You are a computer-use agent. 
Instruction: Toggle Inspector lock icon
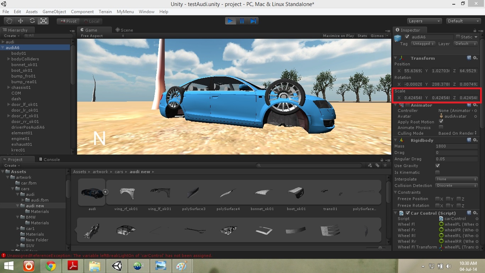(475, 30)
